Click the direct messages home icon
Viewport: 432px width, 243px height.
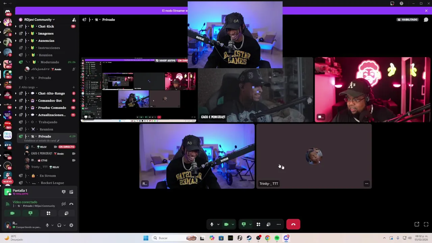coord(7,12)
